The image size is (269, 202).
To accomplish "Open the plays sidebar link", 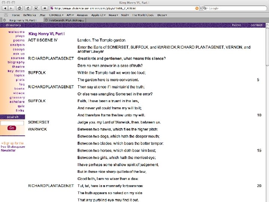I will [20, 36].
